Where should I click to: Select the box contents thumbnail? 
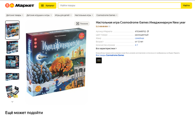point(12,92)
